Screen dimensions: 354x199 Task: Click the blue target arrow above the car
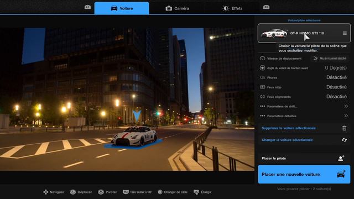[x=137, y=116]
